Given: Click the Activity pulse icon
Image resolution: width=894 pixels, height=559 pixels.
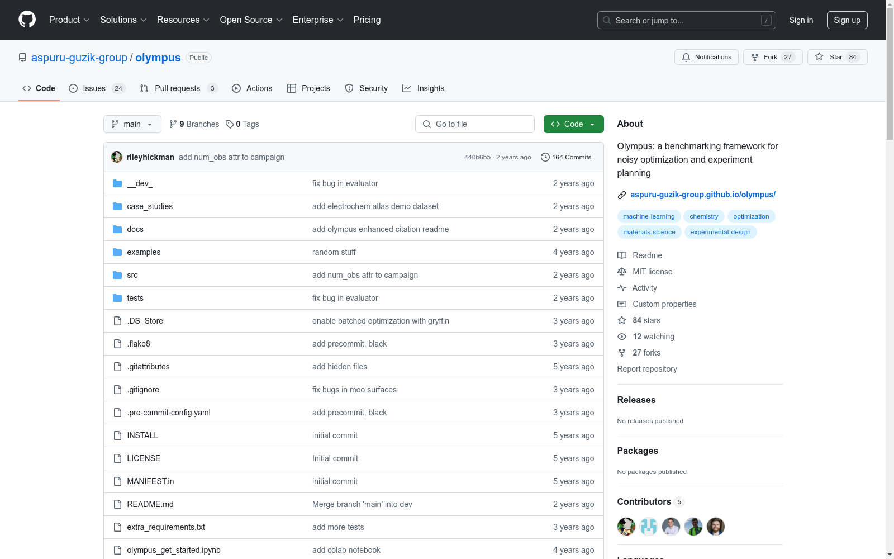Looking at the screenshot, I should [x=622, y=288].
